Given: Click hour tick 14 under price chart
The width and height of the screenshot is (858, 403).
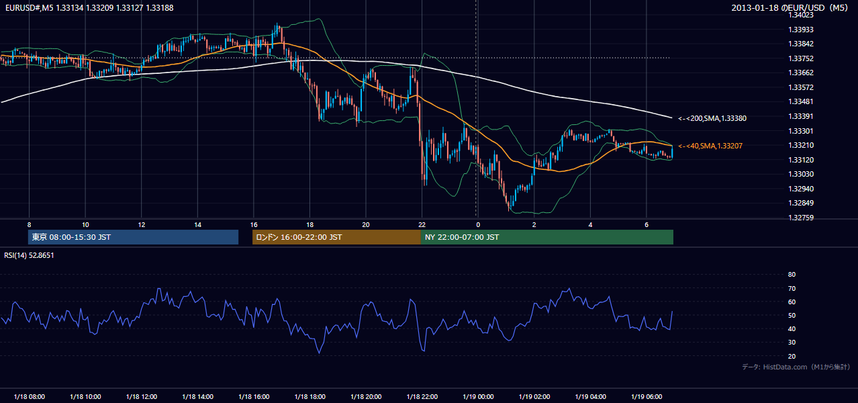Looking at the screenshot, I should [197, 224].
